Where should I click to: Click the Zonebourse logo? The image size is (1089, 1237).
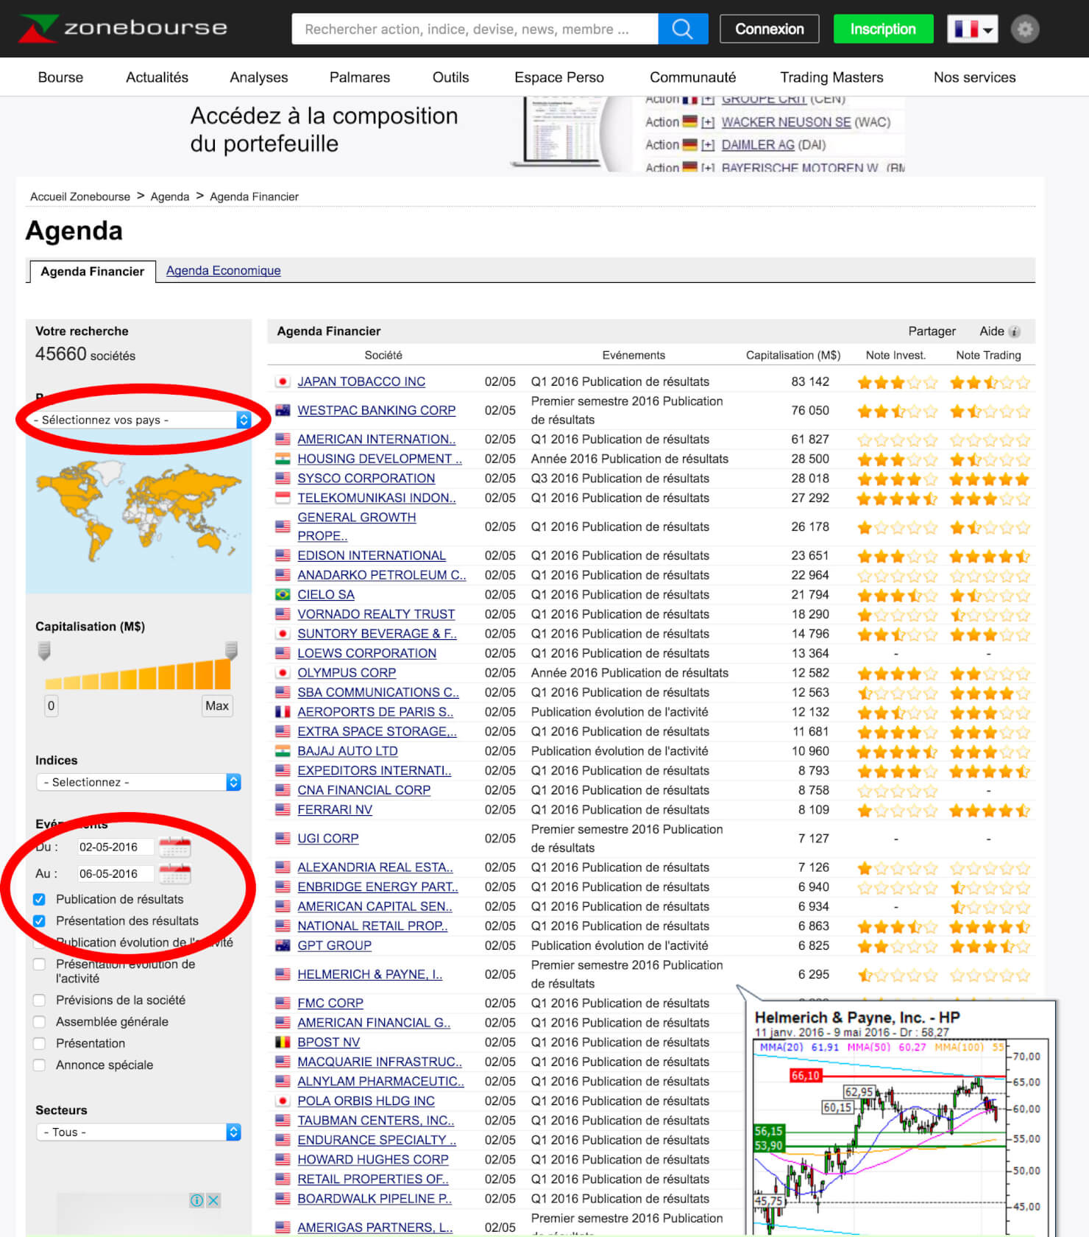pyautogui.click(x=123, y=28)
